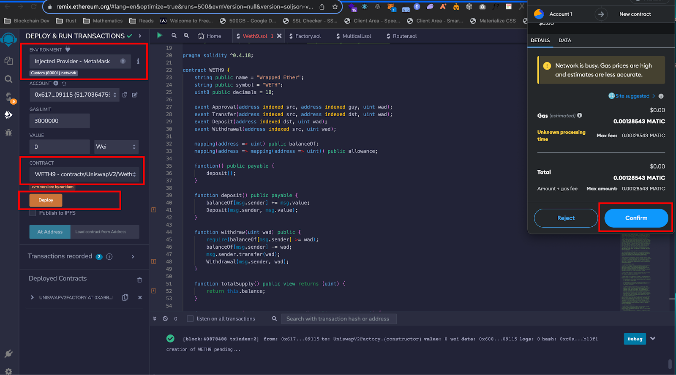Click the At Address button
Viewport: 676px width, 375px height.
pyautogui.click(x=50, y=232)
